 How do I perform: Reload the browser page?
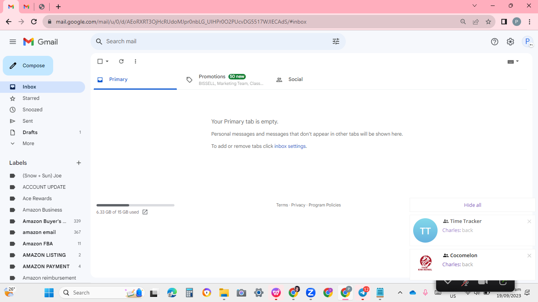(x=34, y=22)
